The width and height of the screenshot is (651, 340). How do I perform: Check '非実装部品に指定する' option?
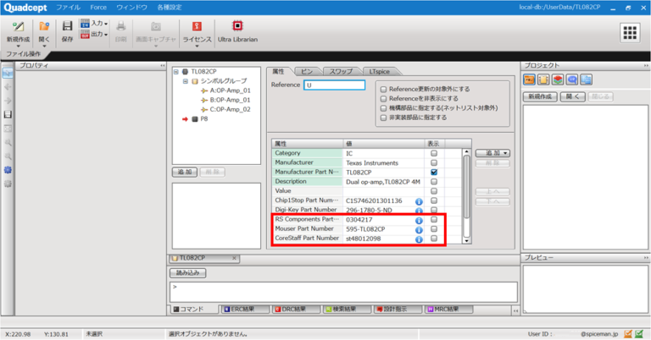(x=384, y=118)
